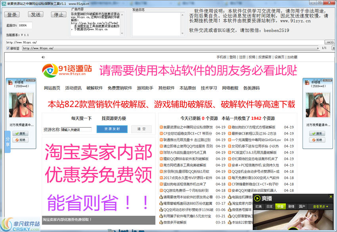
Task: Open the 分享 share side tab
Action: pos(8,142)
